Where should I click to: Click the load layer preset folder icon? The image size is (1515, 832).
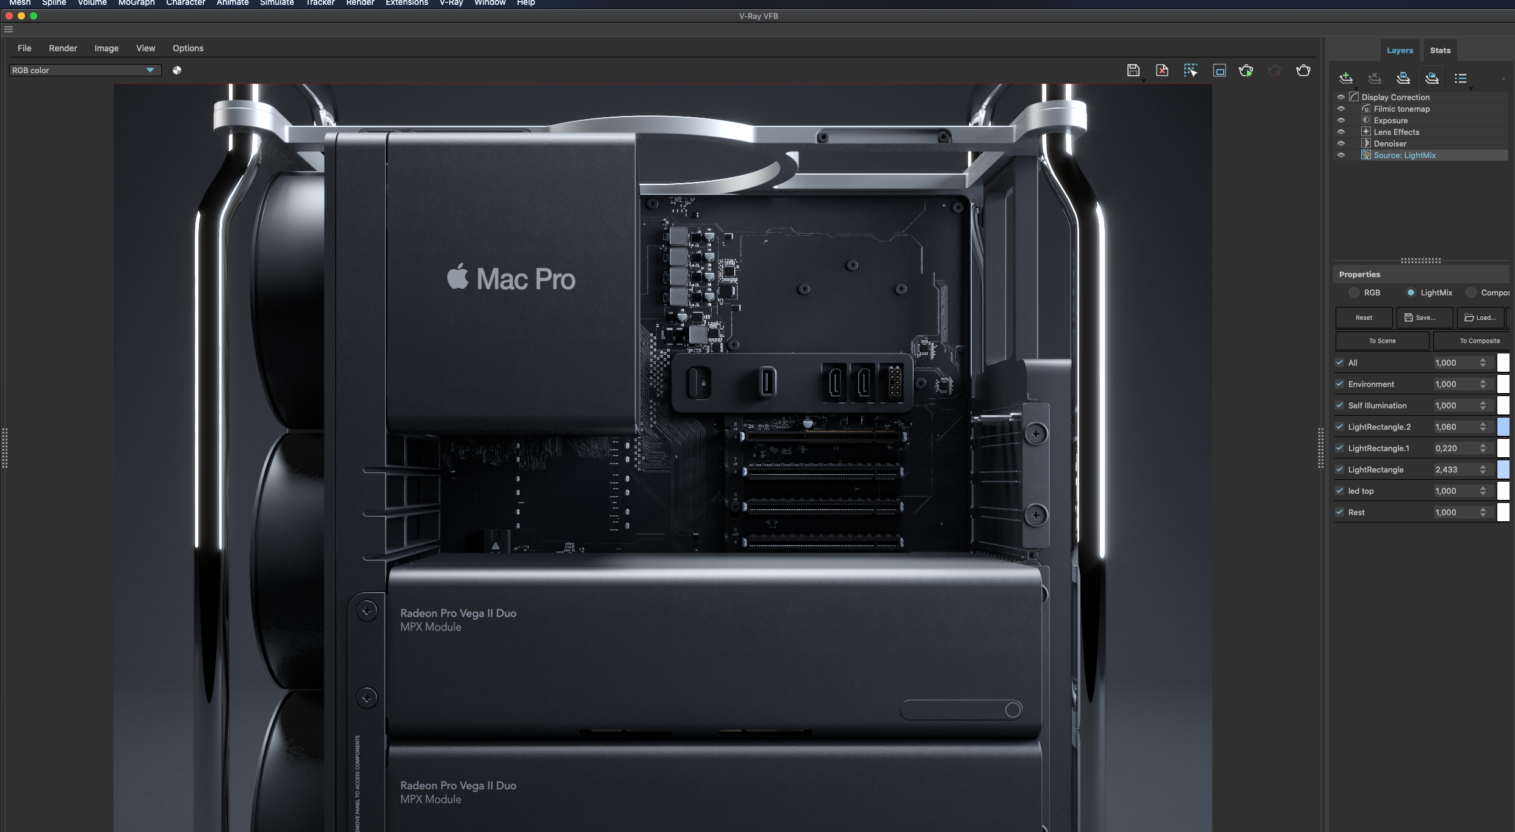[1431, 78]
